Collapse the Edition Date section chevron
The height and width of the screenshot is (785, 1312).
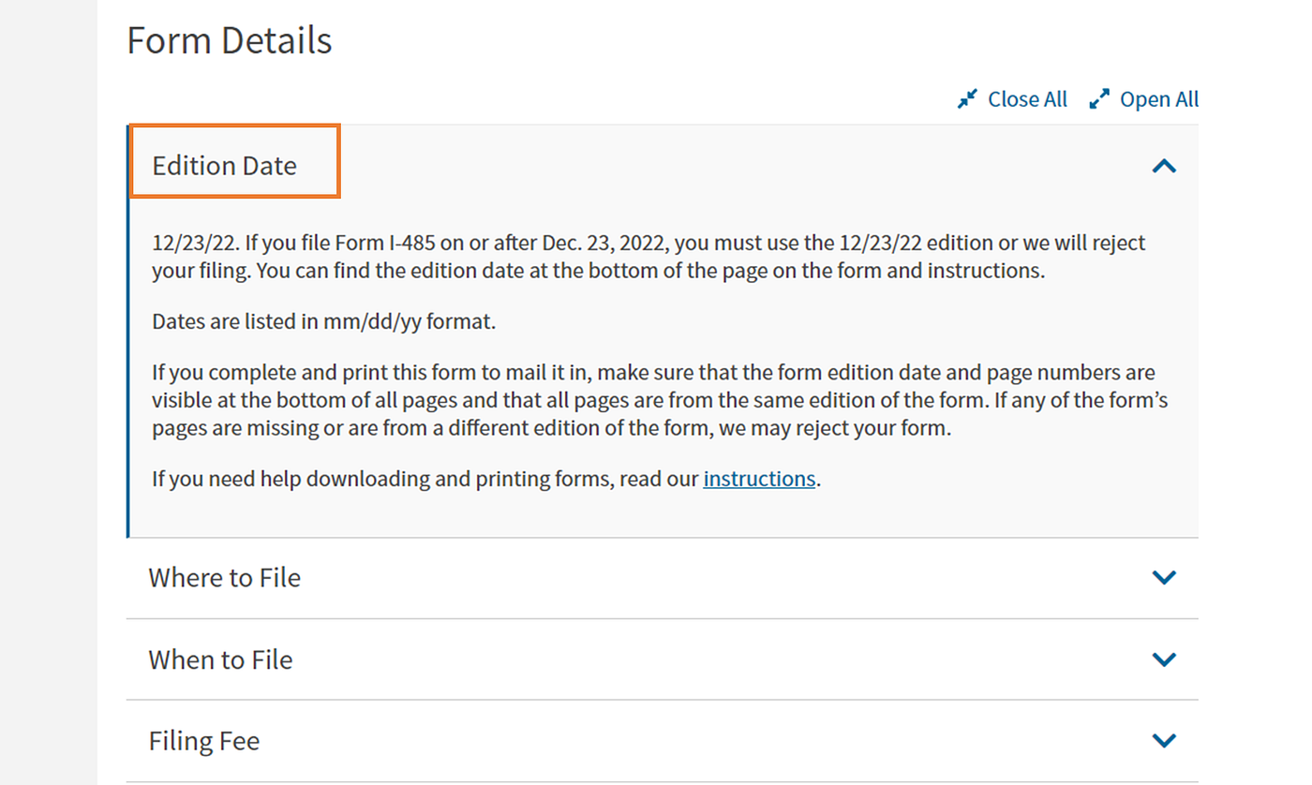(1164, 167)
